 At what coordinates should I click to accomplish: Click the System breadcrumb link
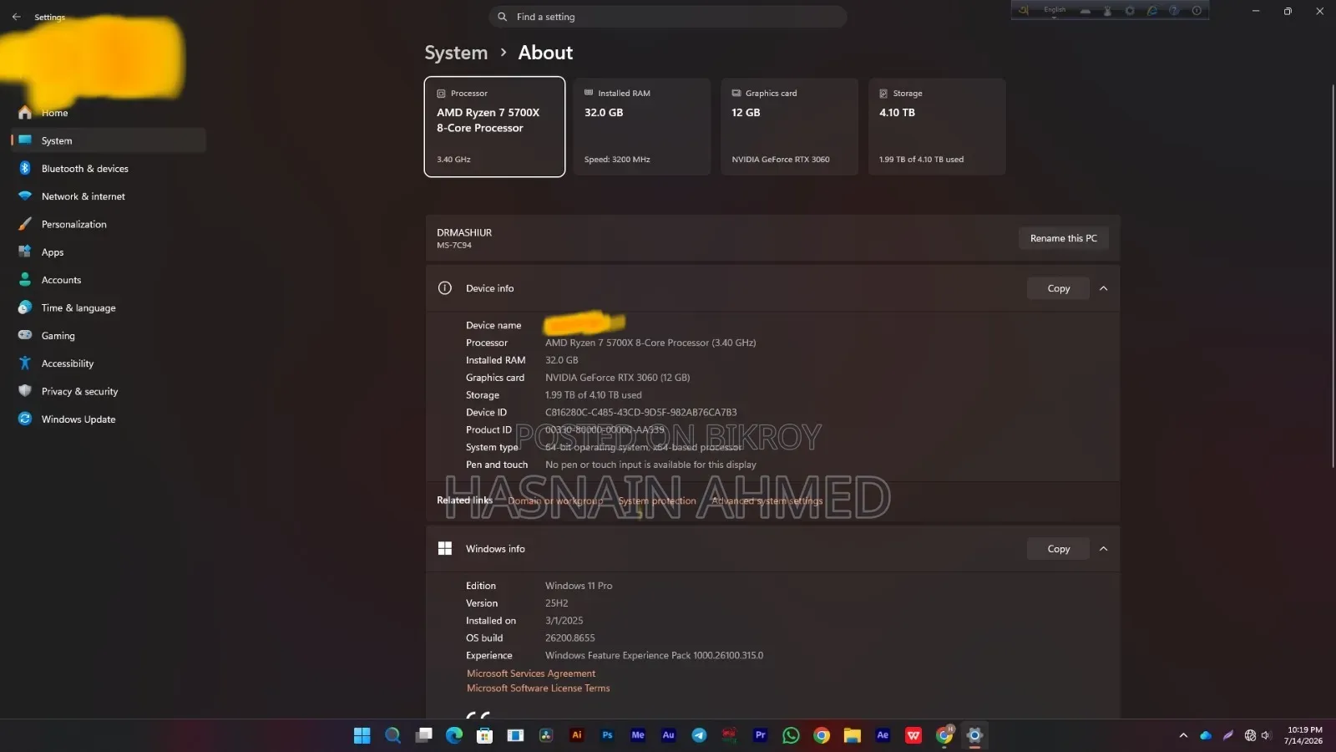pyautogui.click(x=456, y=53)
